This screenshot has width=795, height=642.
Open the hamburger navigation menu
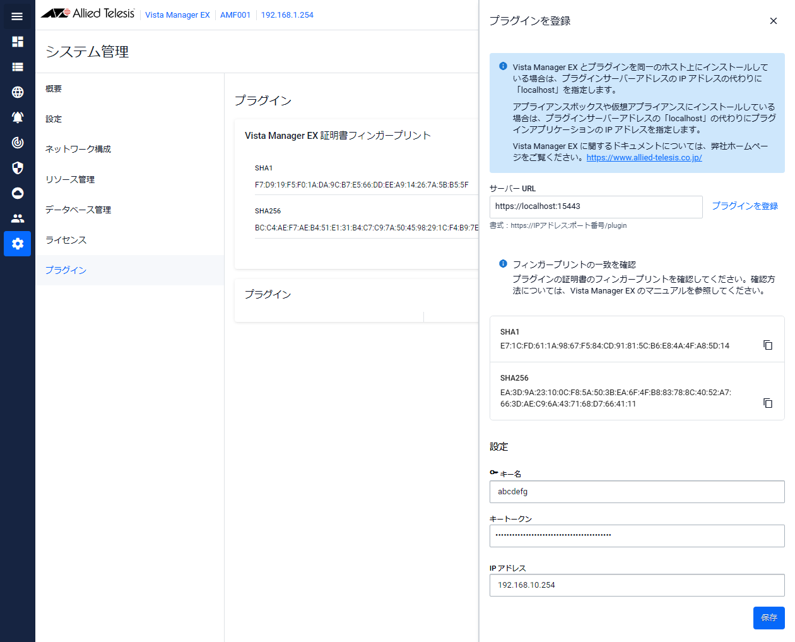click(17, 16)
